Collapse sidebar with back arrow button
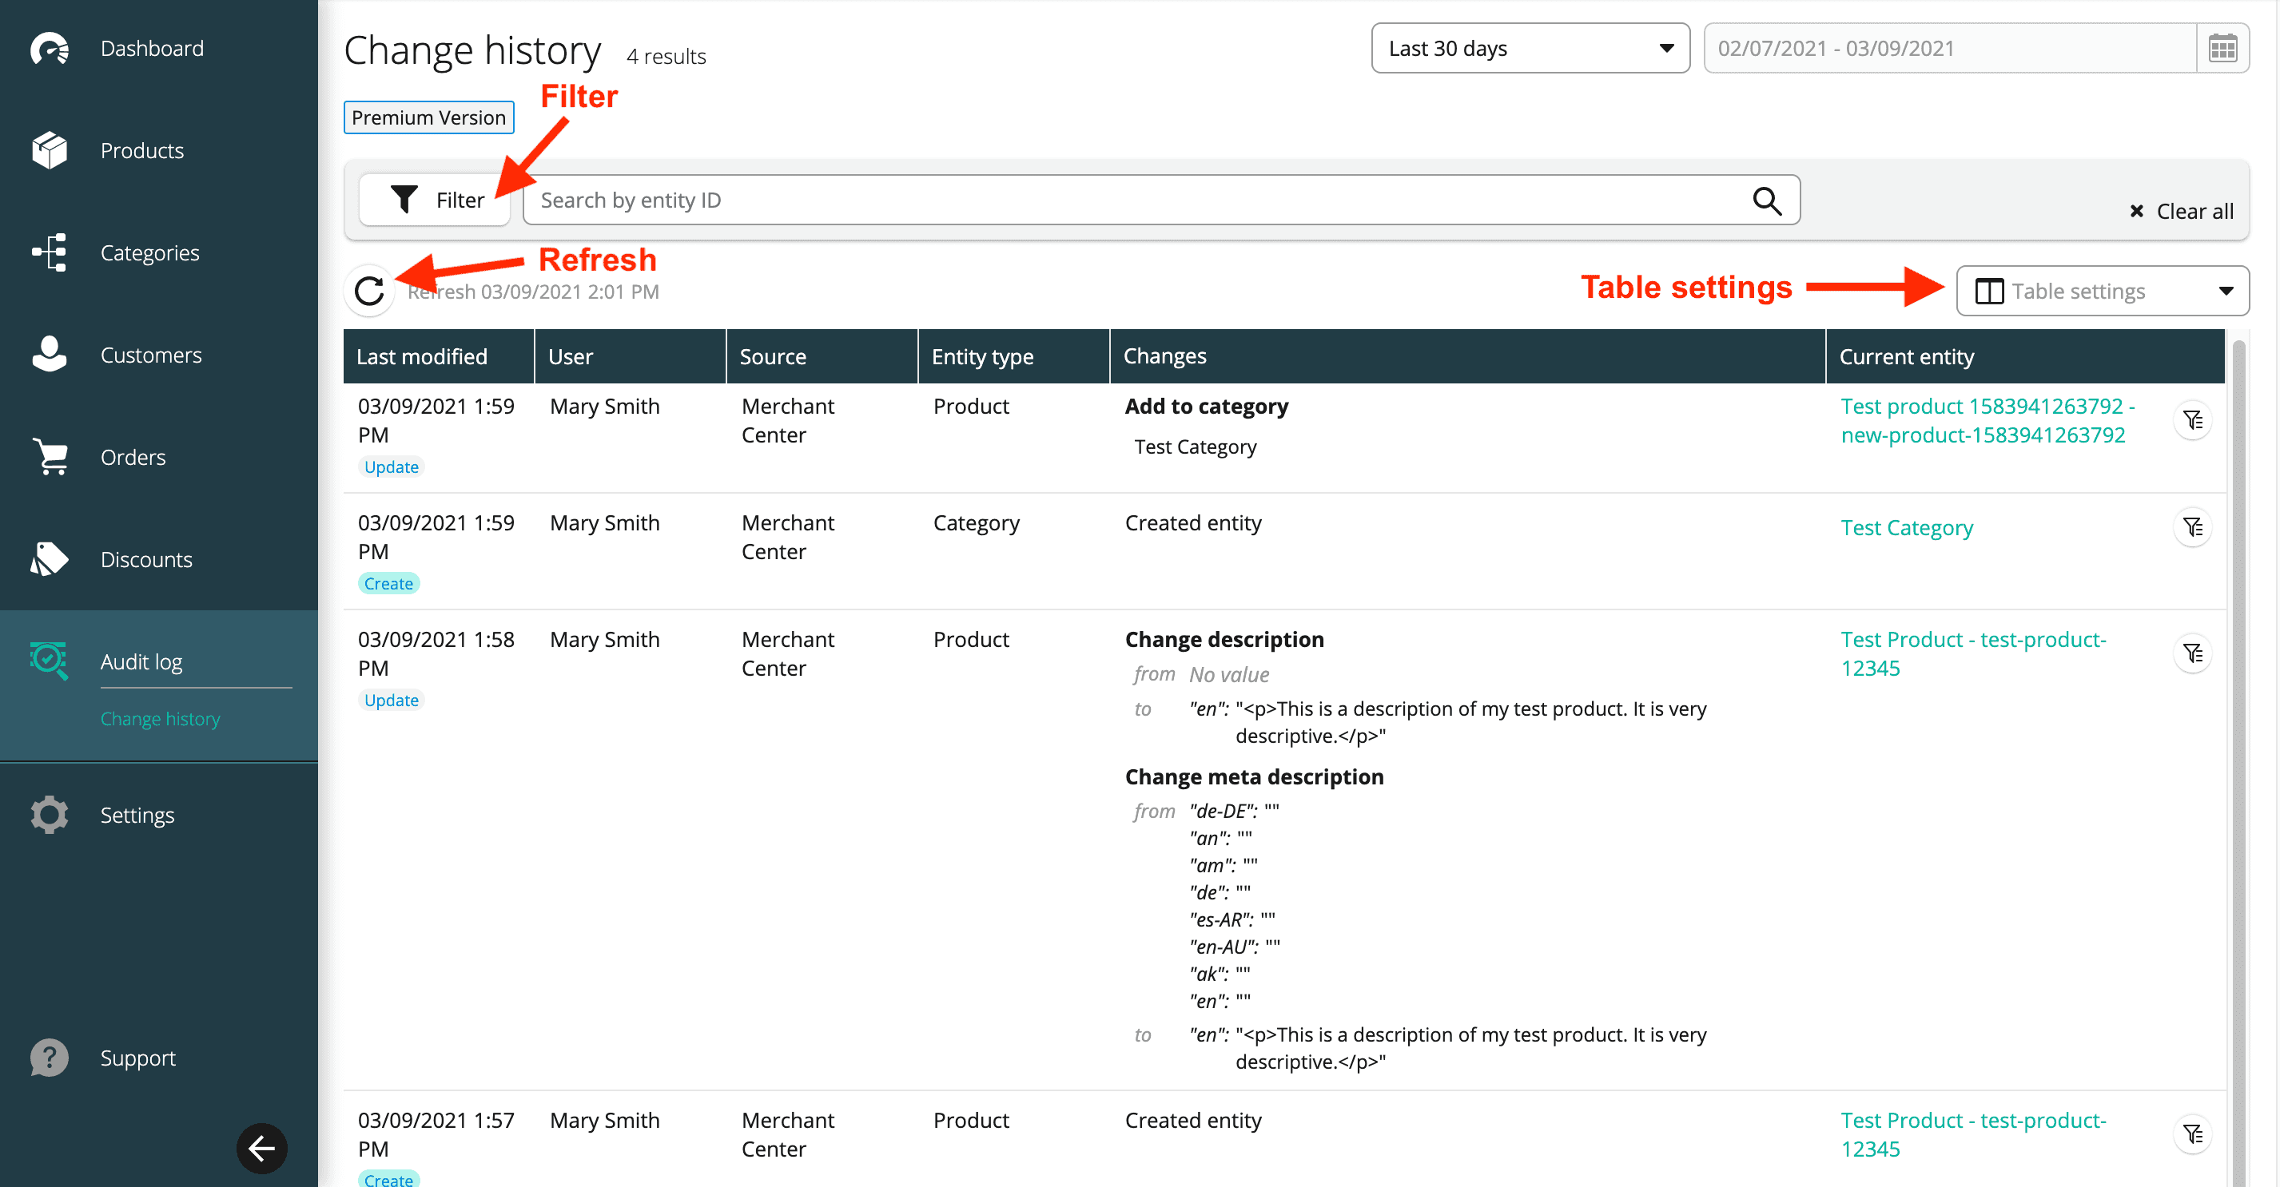Viewport: 2280px width, 1187px height. 262,1148
